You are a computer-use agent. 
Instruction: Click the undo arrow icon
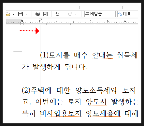pyautogui.click(x=57, y=14)
